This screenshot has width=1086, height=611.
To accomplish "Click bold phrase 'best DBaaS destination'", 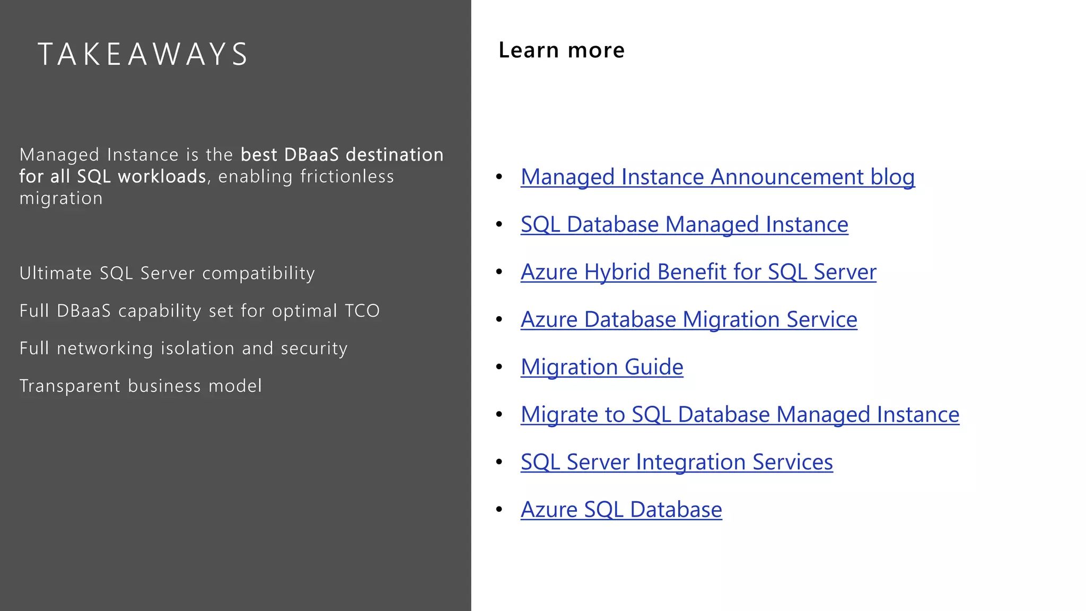I will point(342,155).
